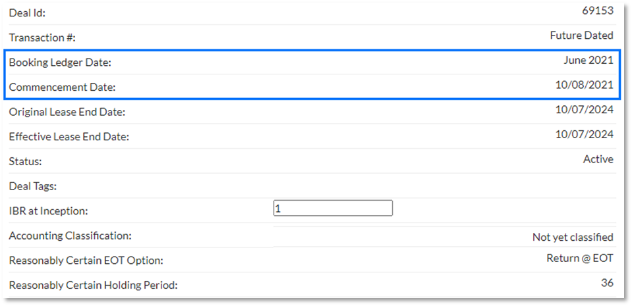
Task: Select the Deal Id value 69153
Action: (x=598, y=11)
